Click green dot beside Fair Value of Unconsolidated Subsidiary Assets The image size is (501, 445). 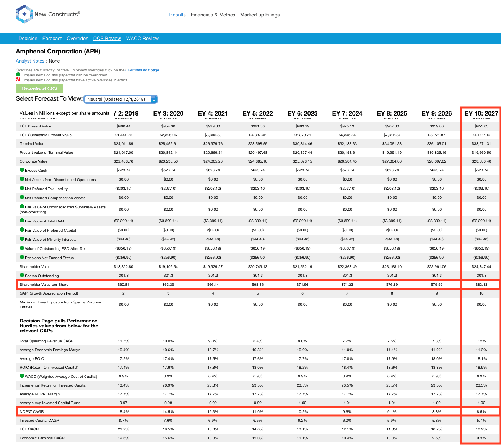tap(22, 206)
